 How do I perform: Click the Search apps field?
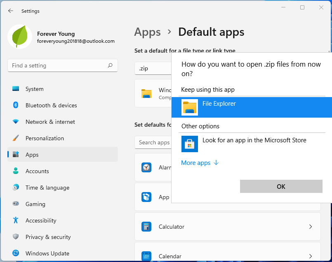(x=153, y=142)
